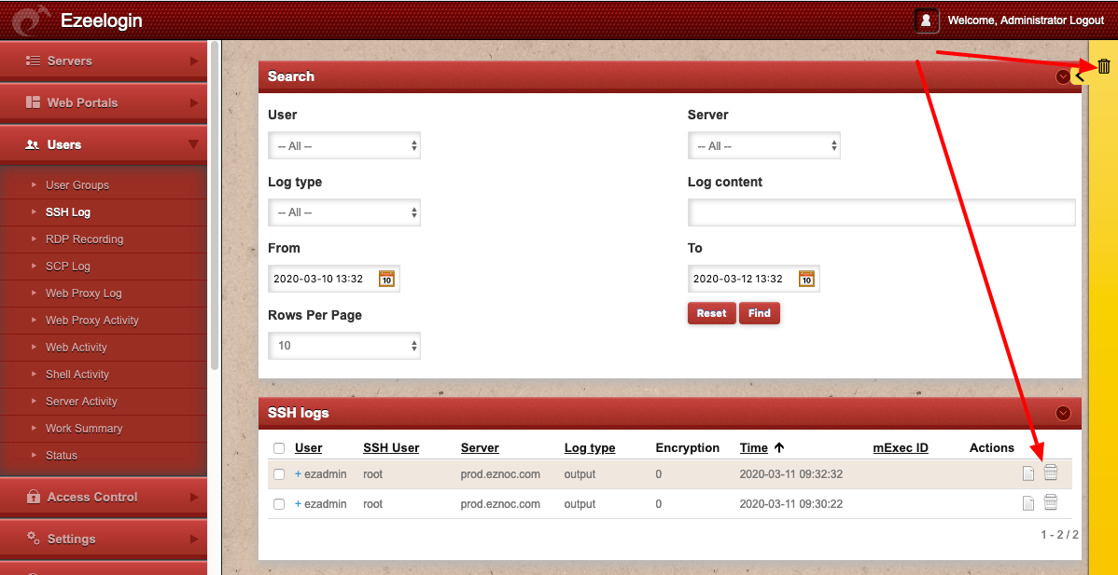Open Server Activity in sidebar
1118x575 pixels.
point(81,402)
